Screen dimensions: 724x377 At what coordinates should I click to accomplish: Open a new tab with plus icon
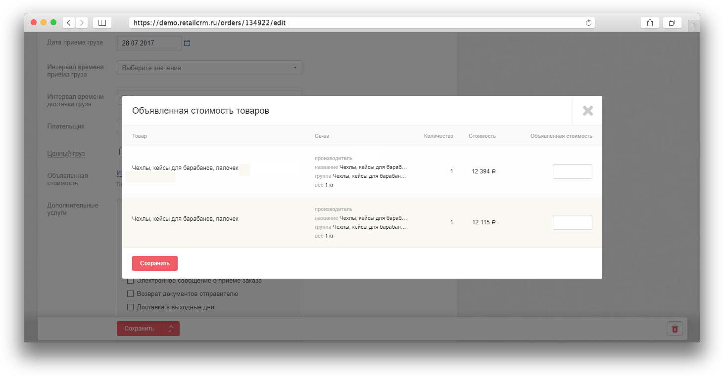[x=694, y=26]
